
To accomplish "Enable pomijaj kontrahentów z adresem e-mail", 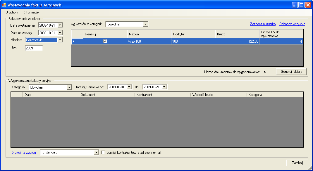I will pos(103,153).
